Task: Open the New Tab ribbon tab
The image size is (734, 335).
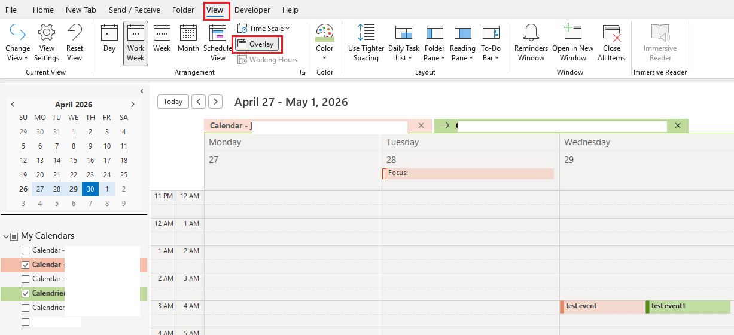Action: (81, 10)
